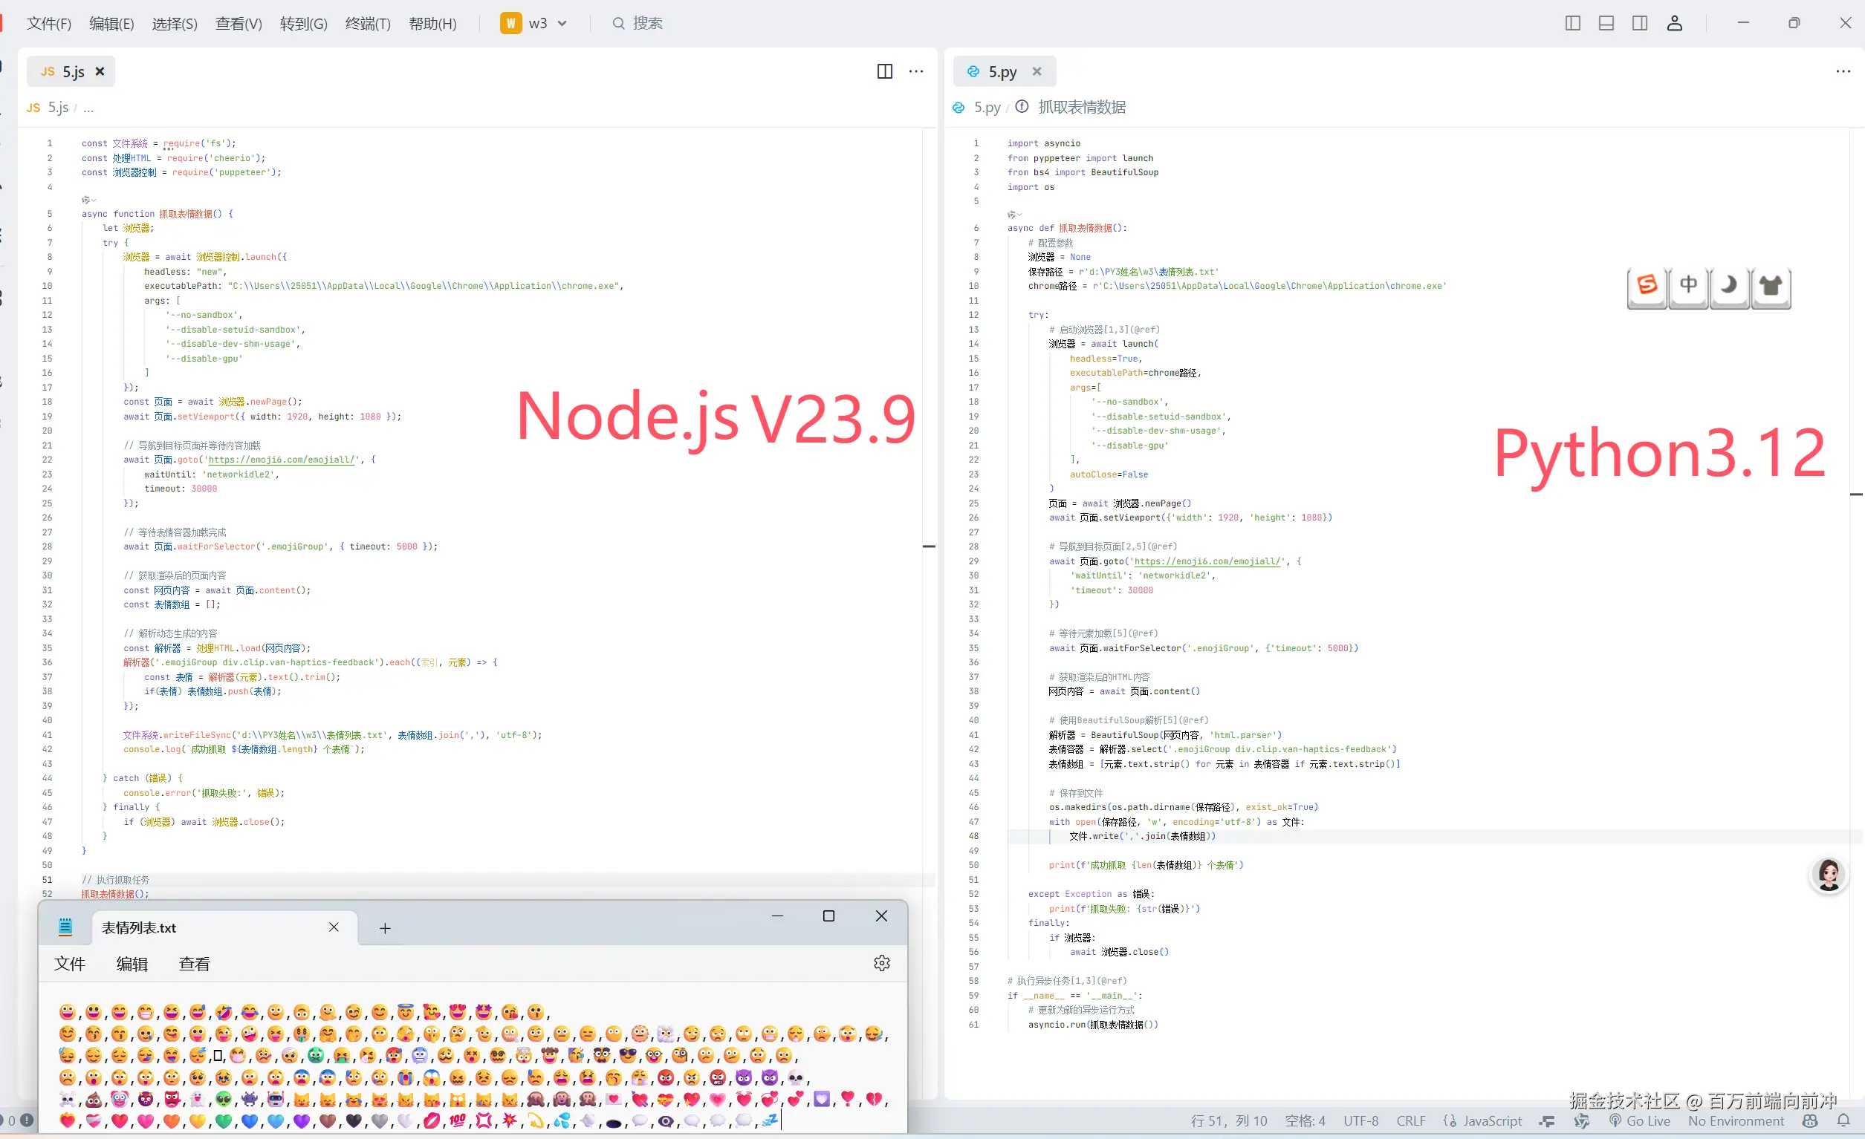Click the Sogou S input method icon

(1647, 286)
